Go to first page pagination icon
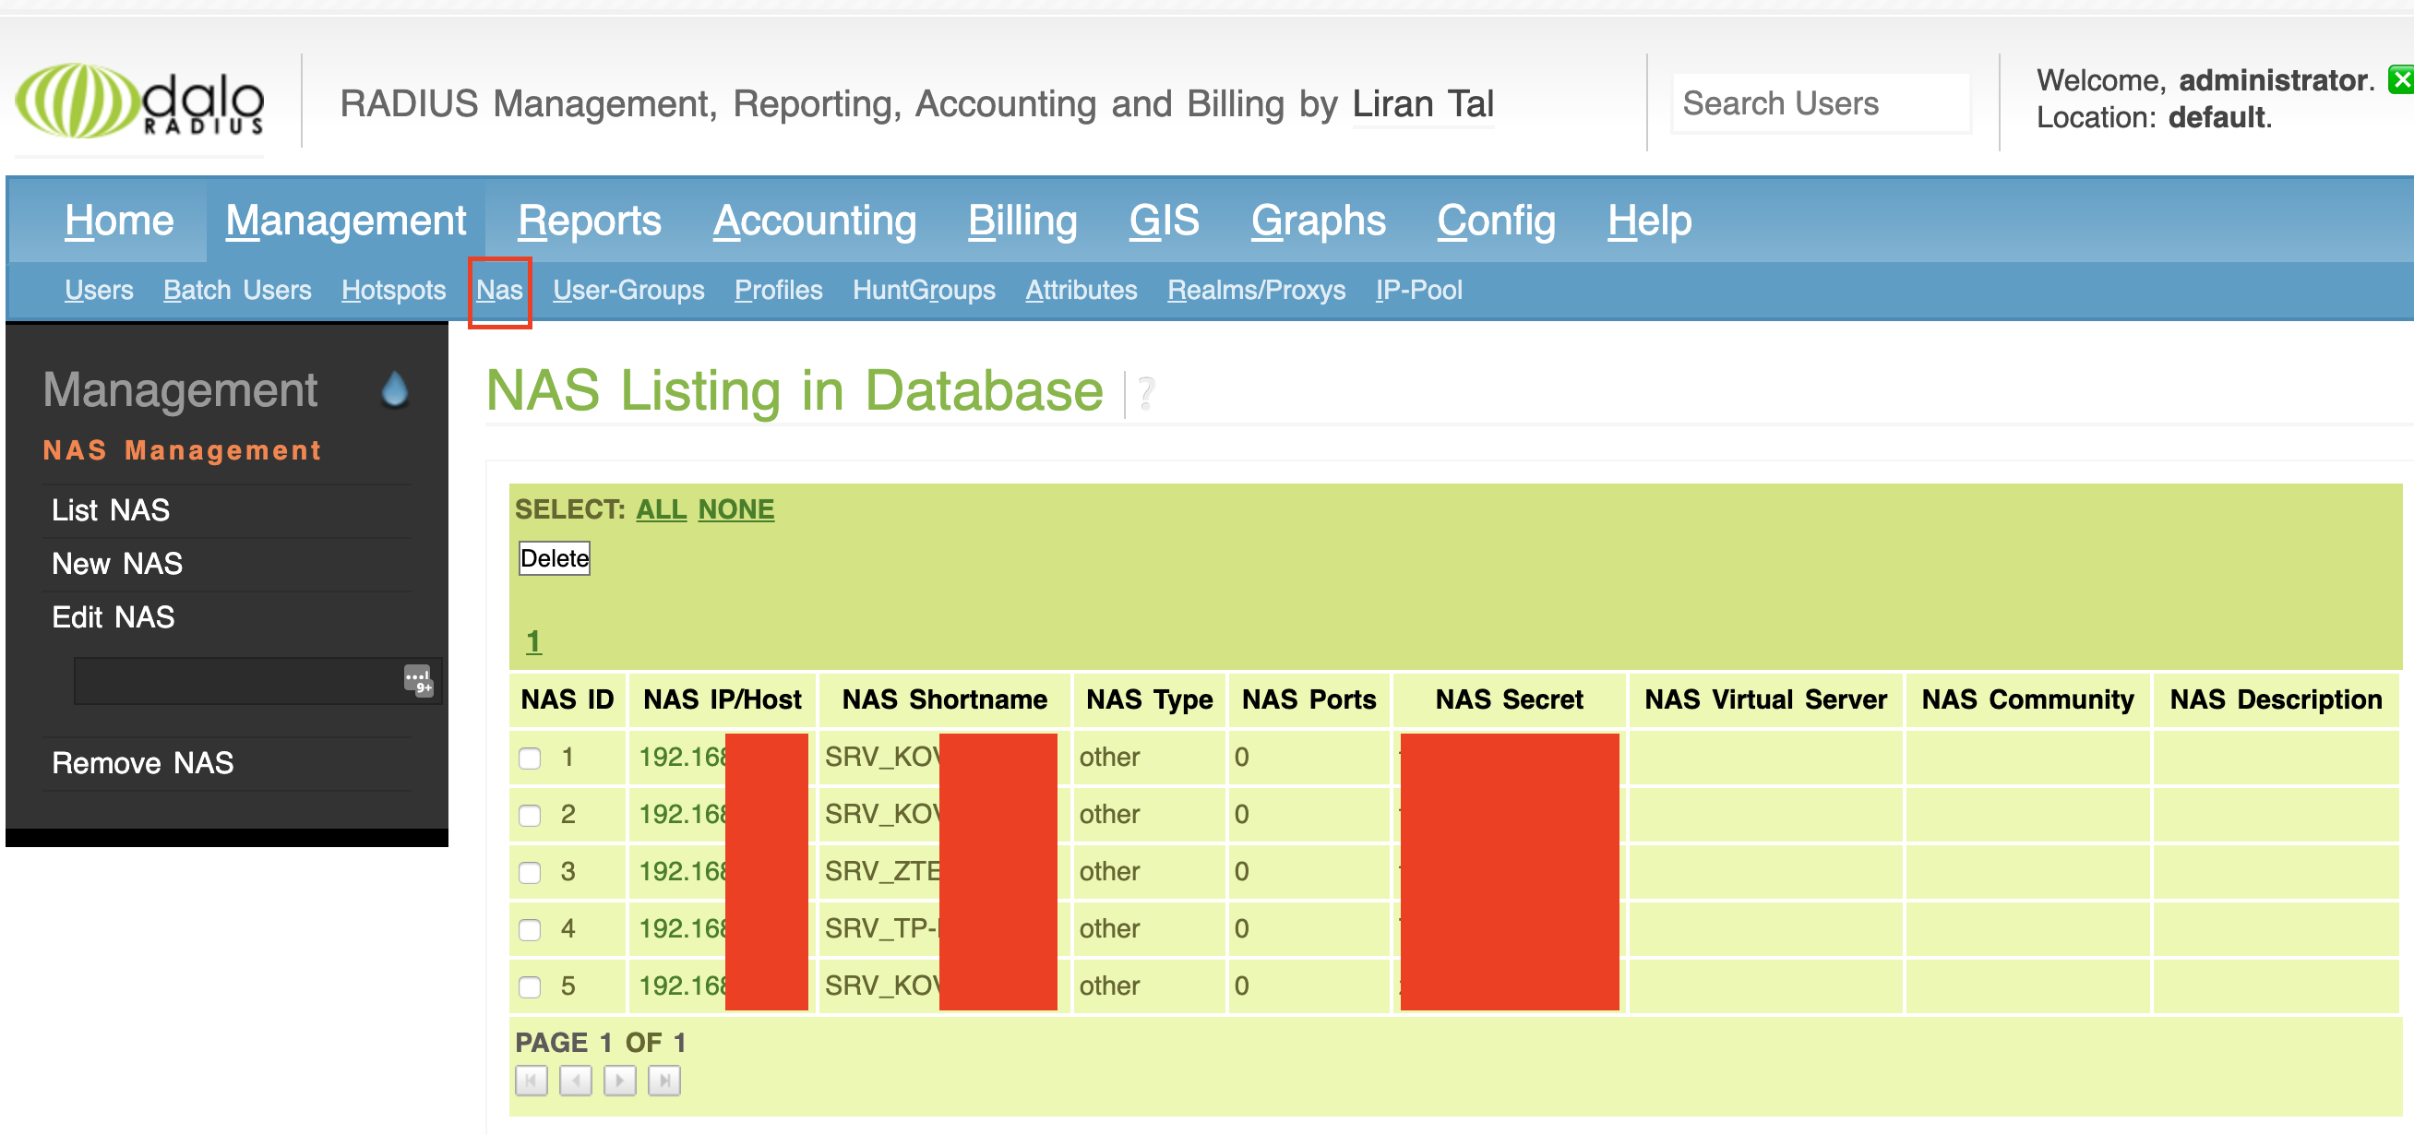This screenshot has width=2414, height=1135. coord(531,1081)
